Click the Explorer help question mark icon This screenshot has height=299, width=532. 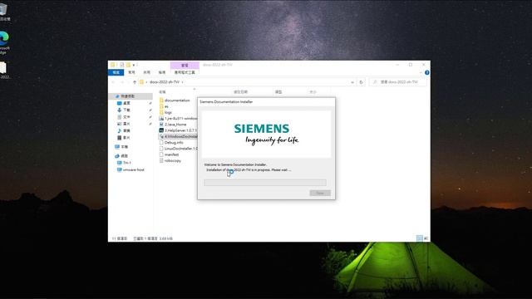pyautogui.click(x=426, y=72)
